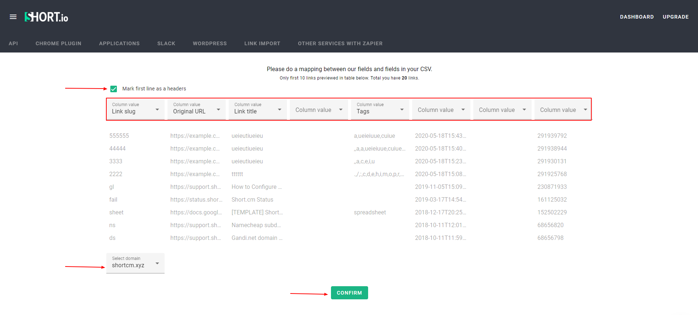Open the Select domain shortcm.xyz dropdown

135,263
